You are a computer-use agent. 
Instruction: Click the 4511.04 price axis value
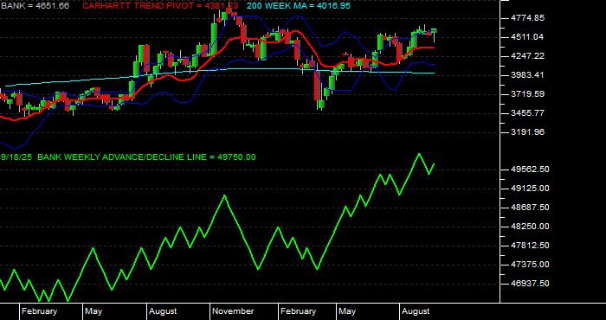click(x=526, y=37)
